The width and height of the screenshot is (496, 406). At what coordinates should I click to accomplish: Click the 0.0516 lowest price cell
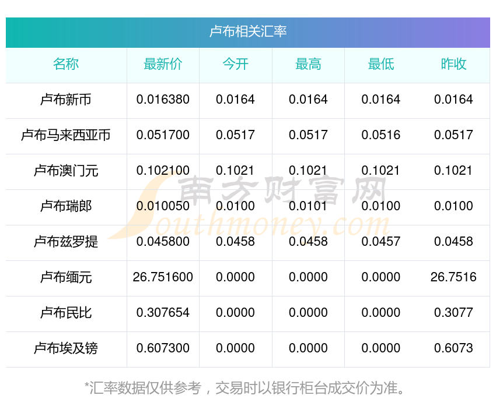pyautogui.click(x=380, y=135)
